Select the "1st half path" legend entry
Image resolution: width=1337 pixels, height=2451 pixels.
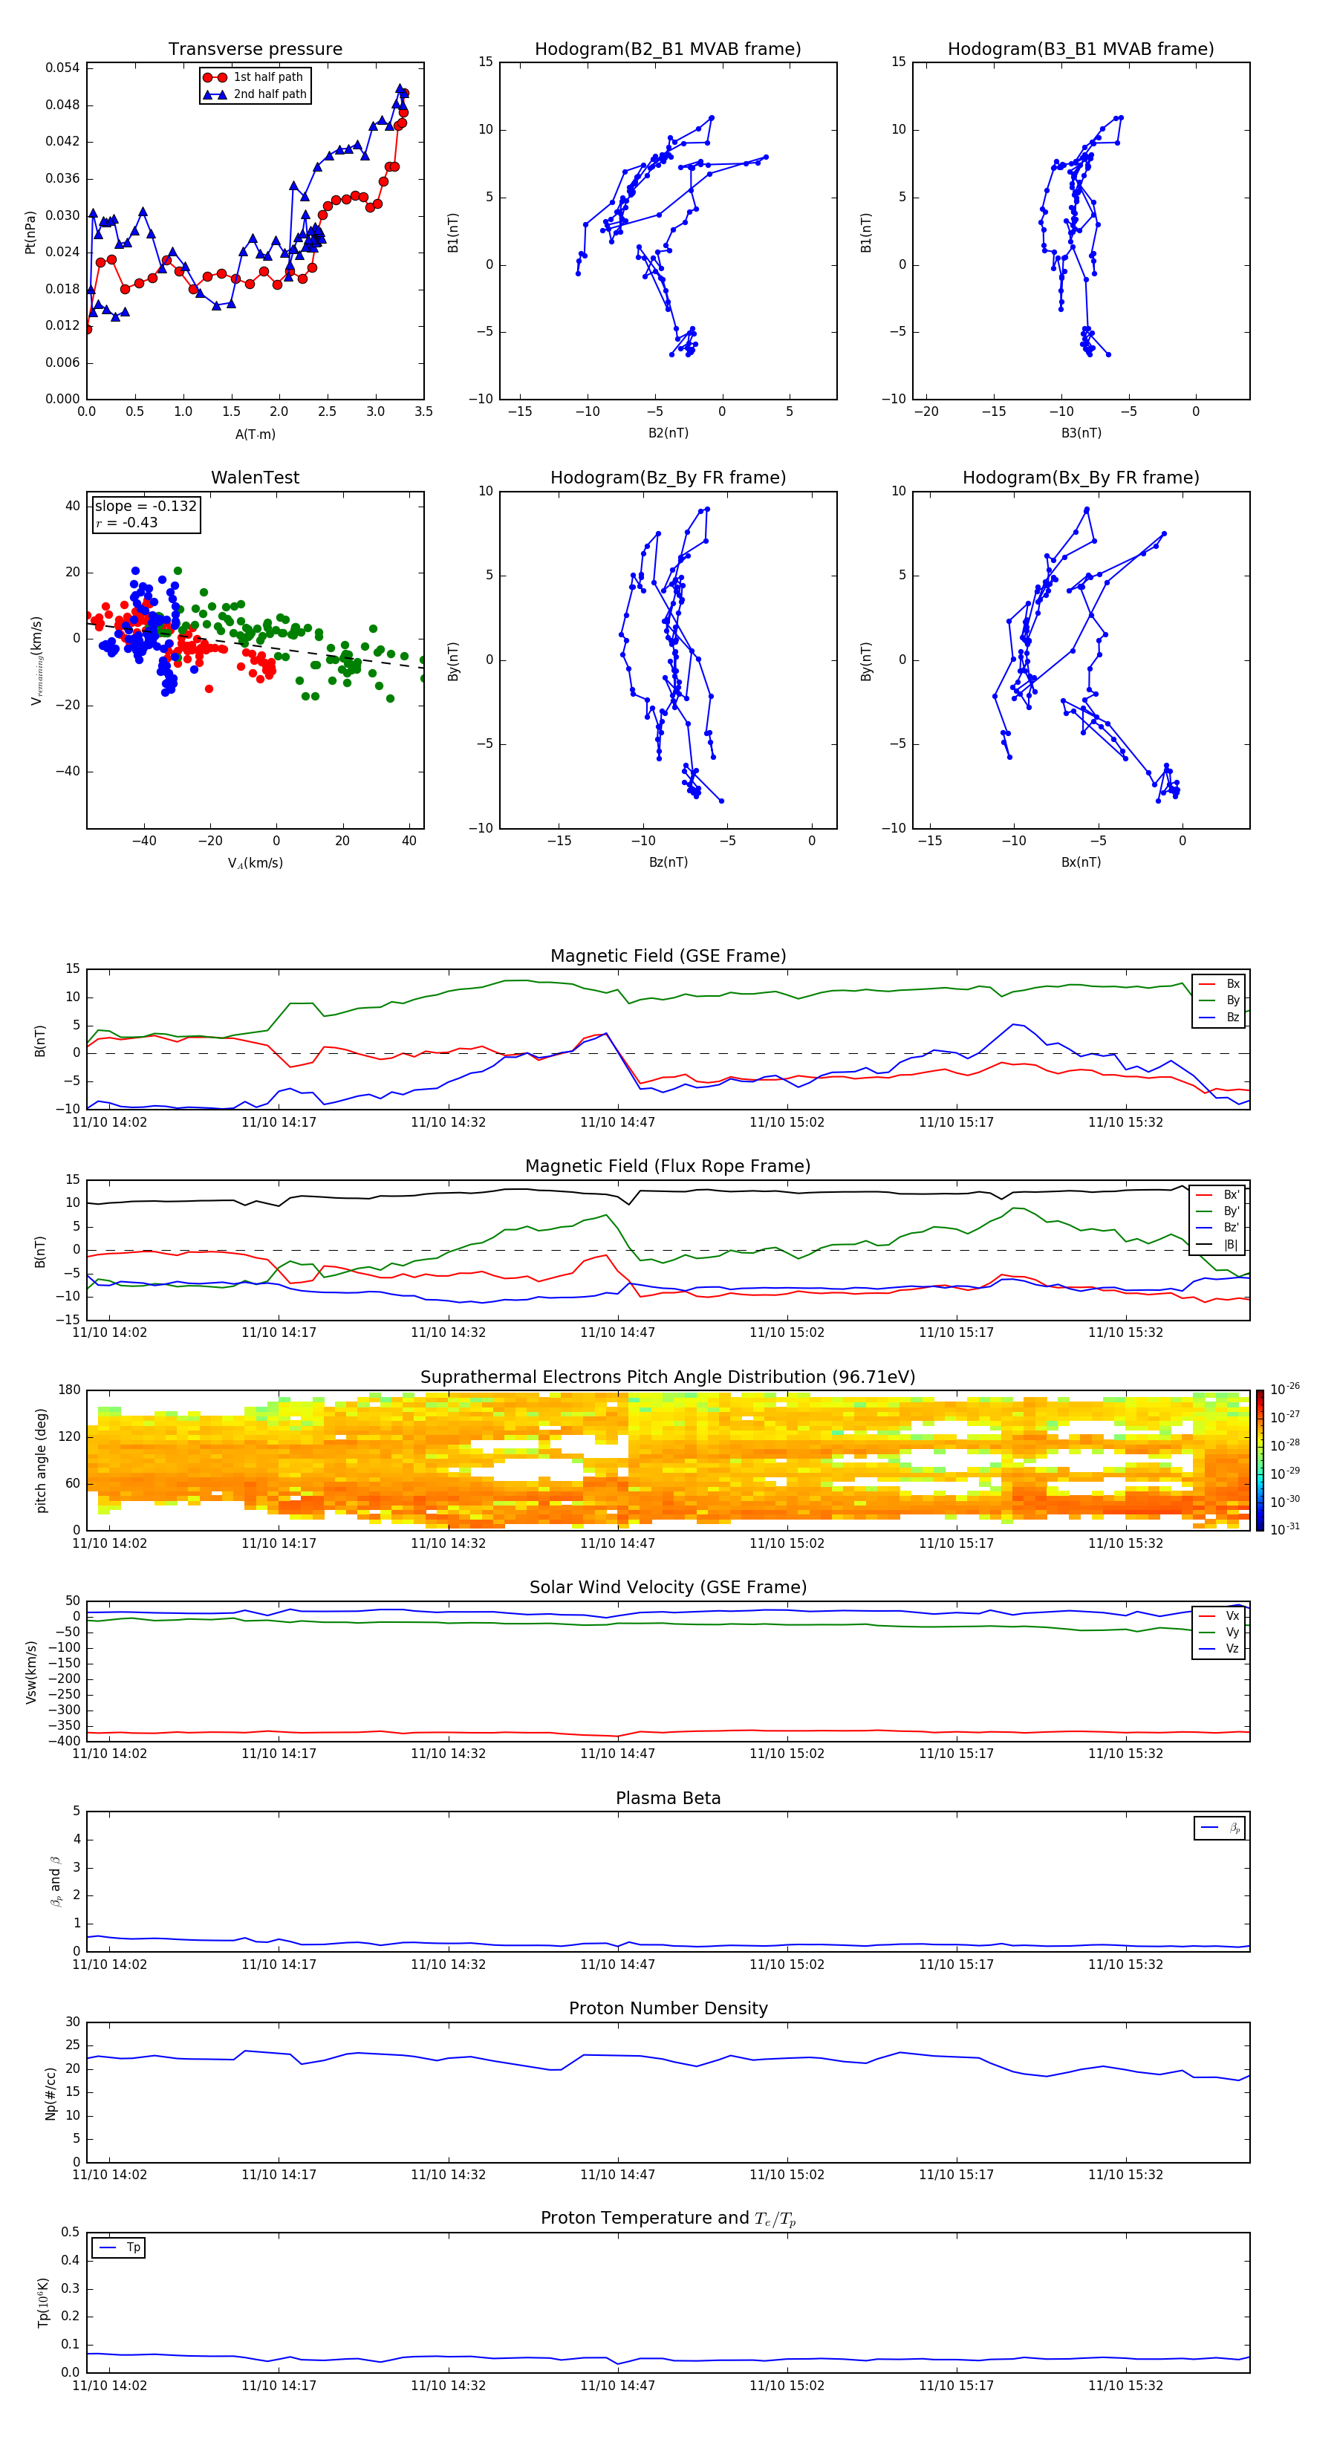coord(254,77)
